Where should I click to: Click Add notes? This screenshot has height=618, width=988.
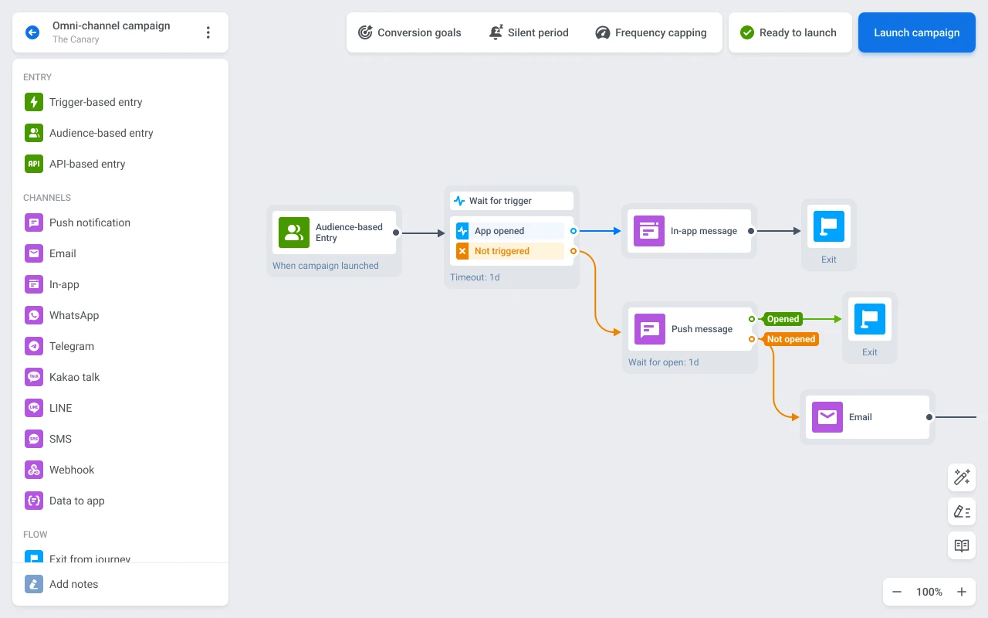(x=73, y=584)
